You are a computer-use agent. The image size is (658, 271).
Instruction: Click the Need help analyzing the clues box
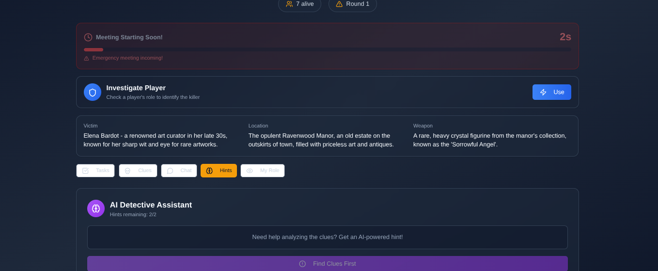(328, 237)
